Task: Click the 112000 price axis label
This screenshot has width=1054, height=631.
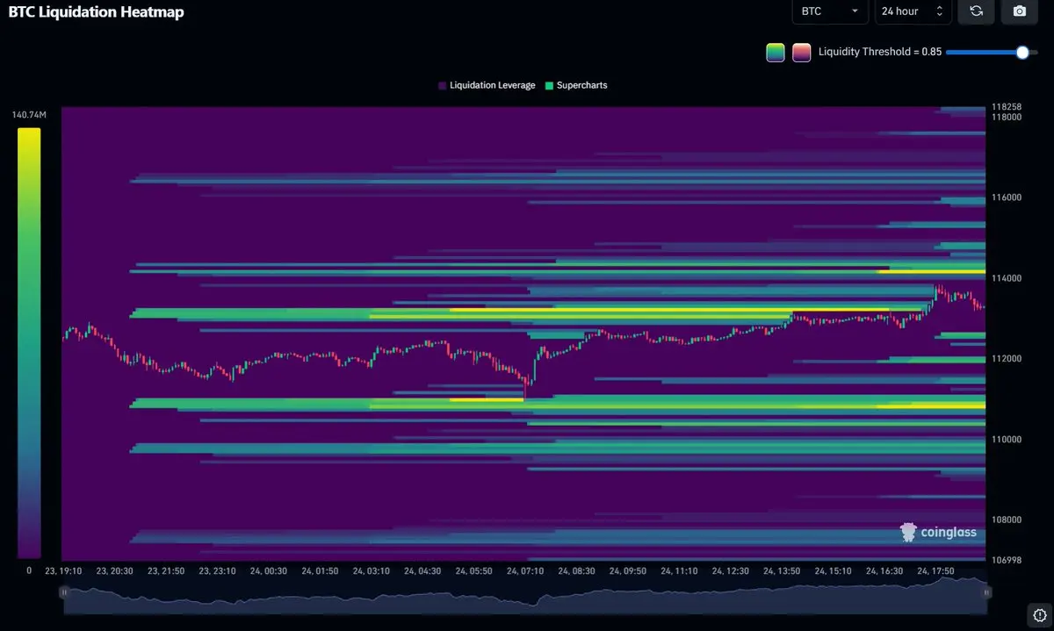Action: [x=1007, y=359]
